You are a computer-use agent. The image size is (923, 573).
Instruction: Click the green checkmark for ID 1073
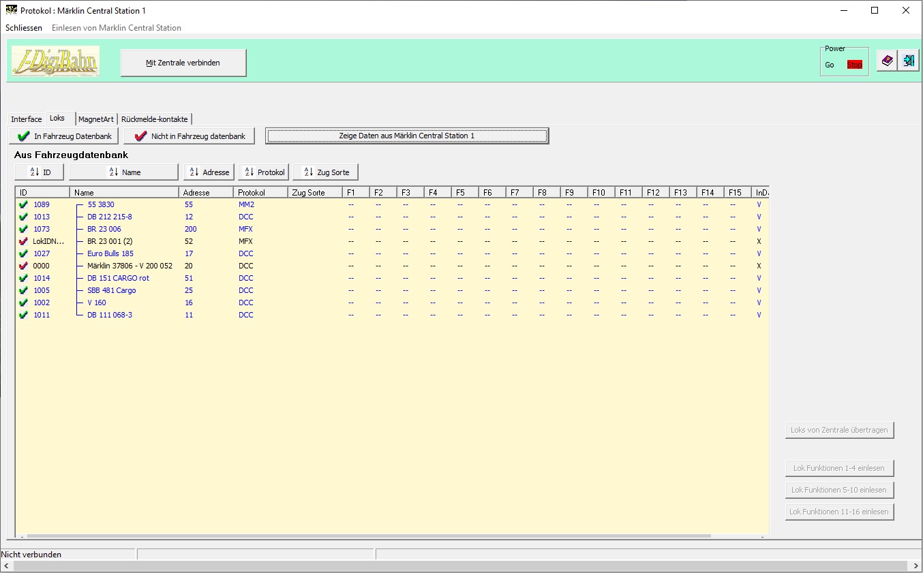[x=24, y=229]
